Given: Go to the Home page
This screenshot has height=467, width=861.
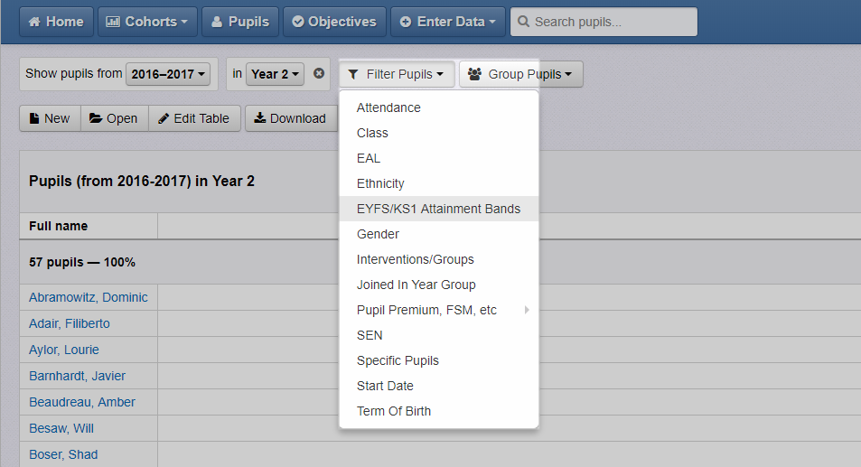Looking at the screenshot, I should 56,22.
